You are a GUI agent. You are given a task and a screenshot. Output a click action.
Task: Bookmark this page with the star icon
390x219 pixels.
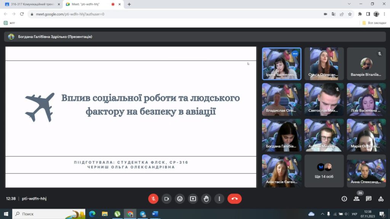[x=350, y=14]
